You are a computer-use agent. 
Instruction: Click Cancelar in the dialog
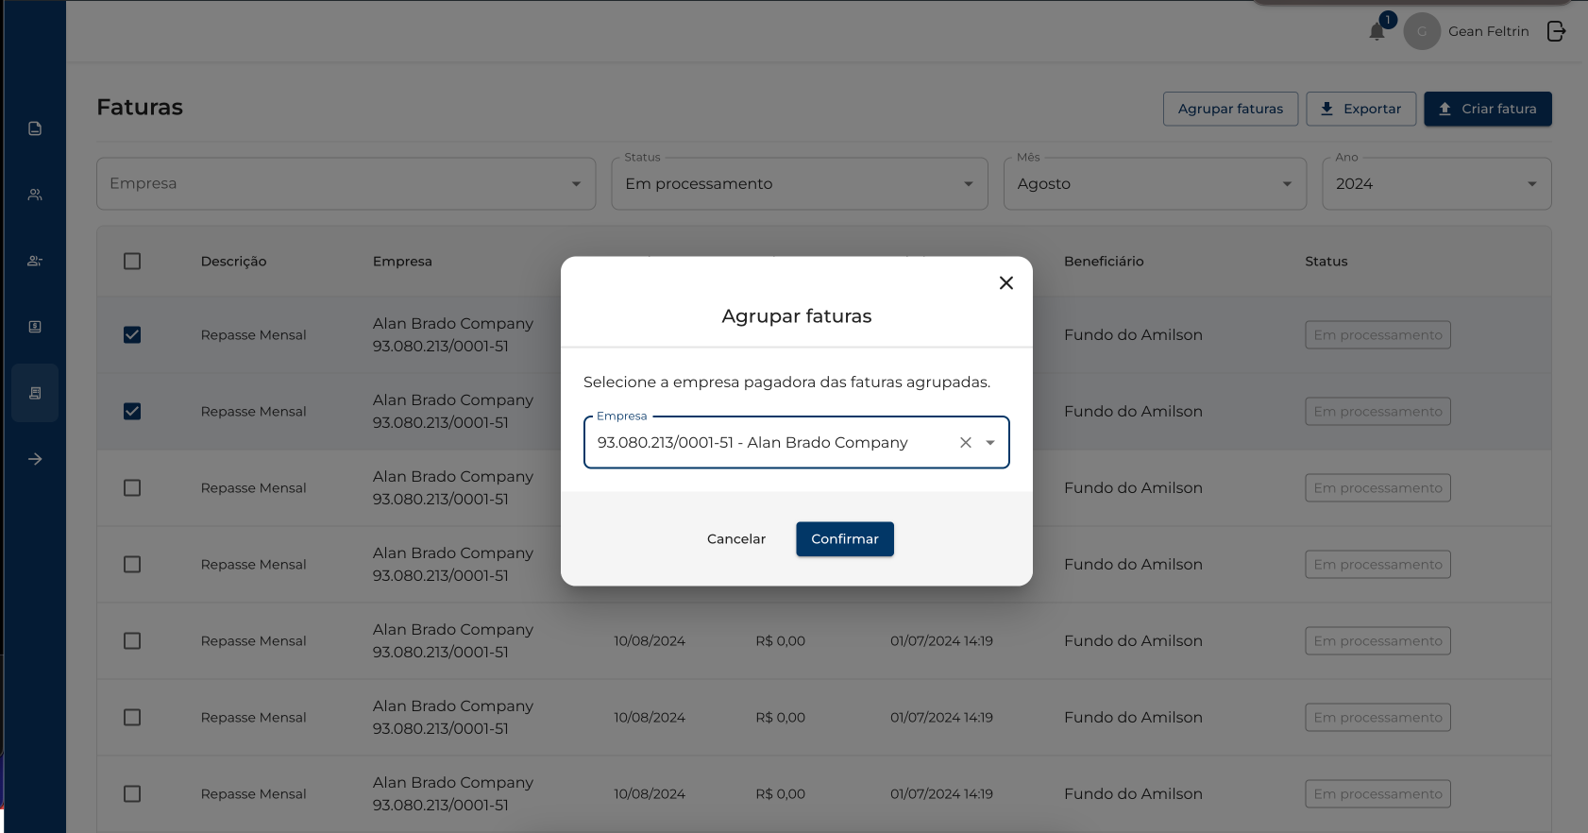tap(736, 539)
